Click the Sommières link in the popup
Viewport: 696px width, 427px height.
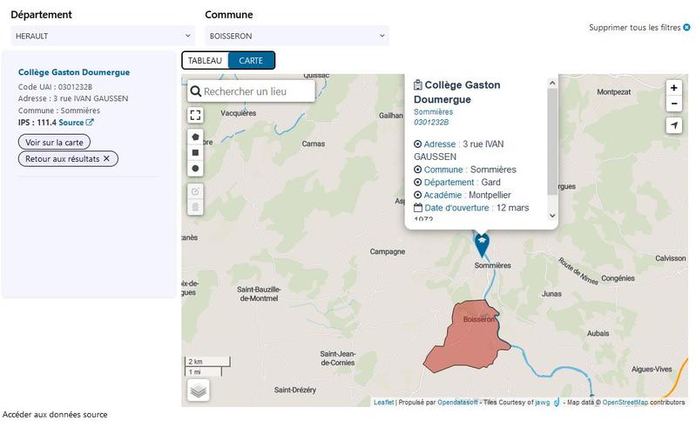pyautogui.click(x=433, y=112)
